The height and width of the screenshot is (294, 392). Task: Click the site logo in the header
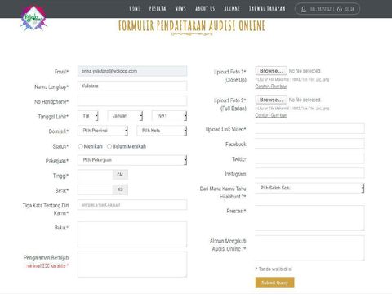pyautogui.click(x=33, y=18)
